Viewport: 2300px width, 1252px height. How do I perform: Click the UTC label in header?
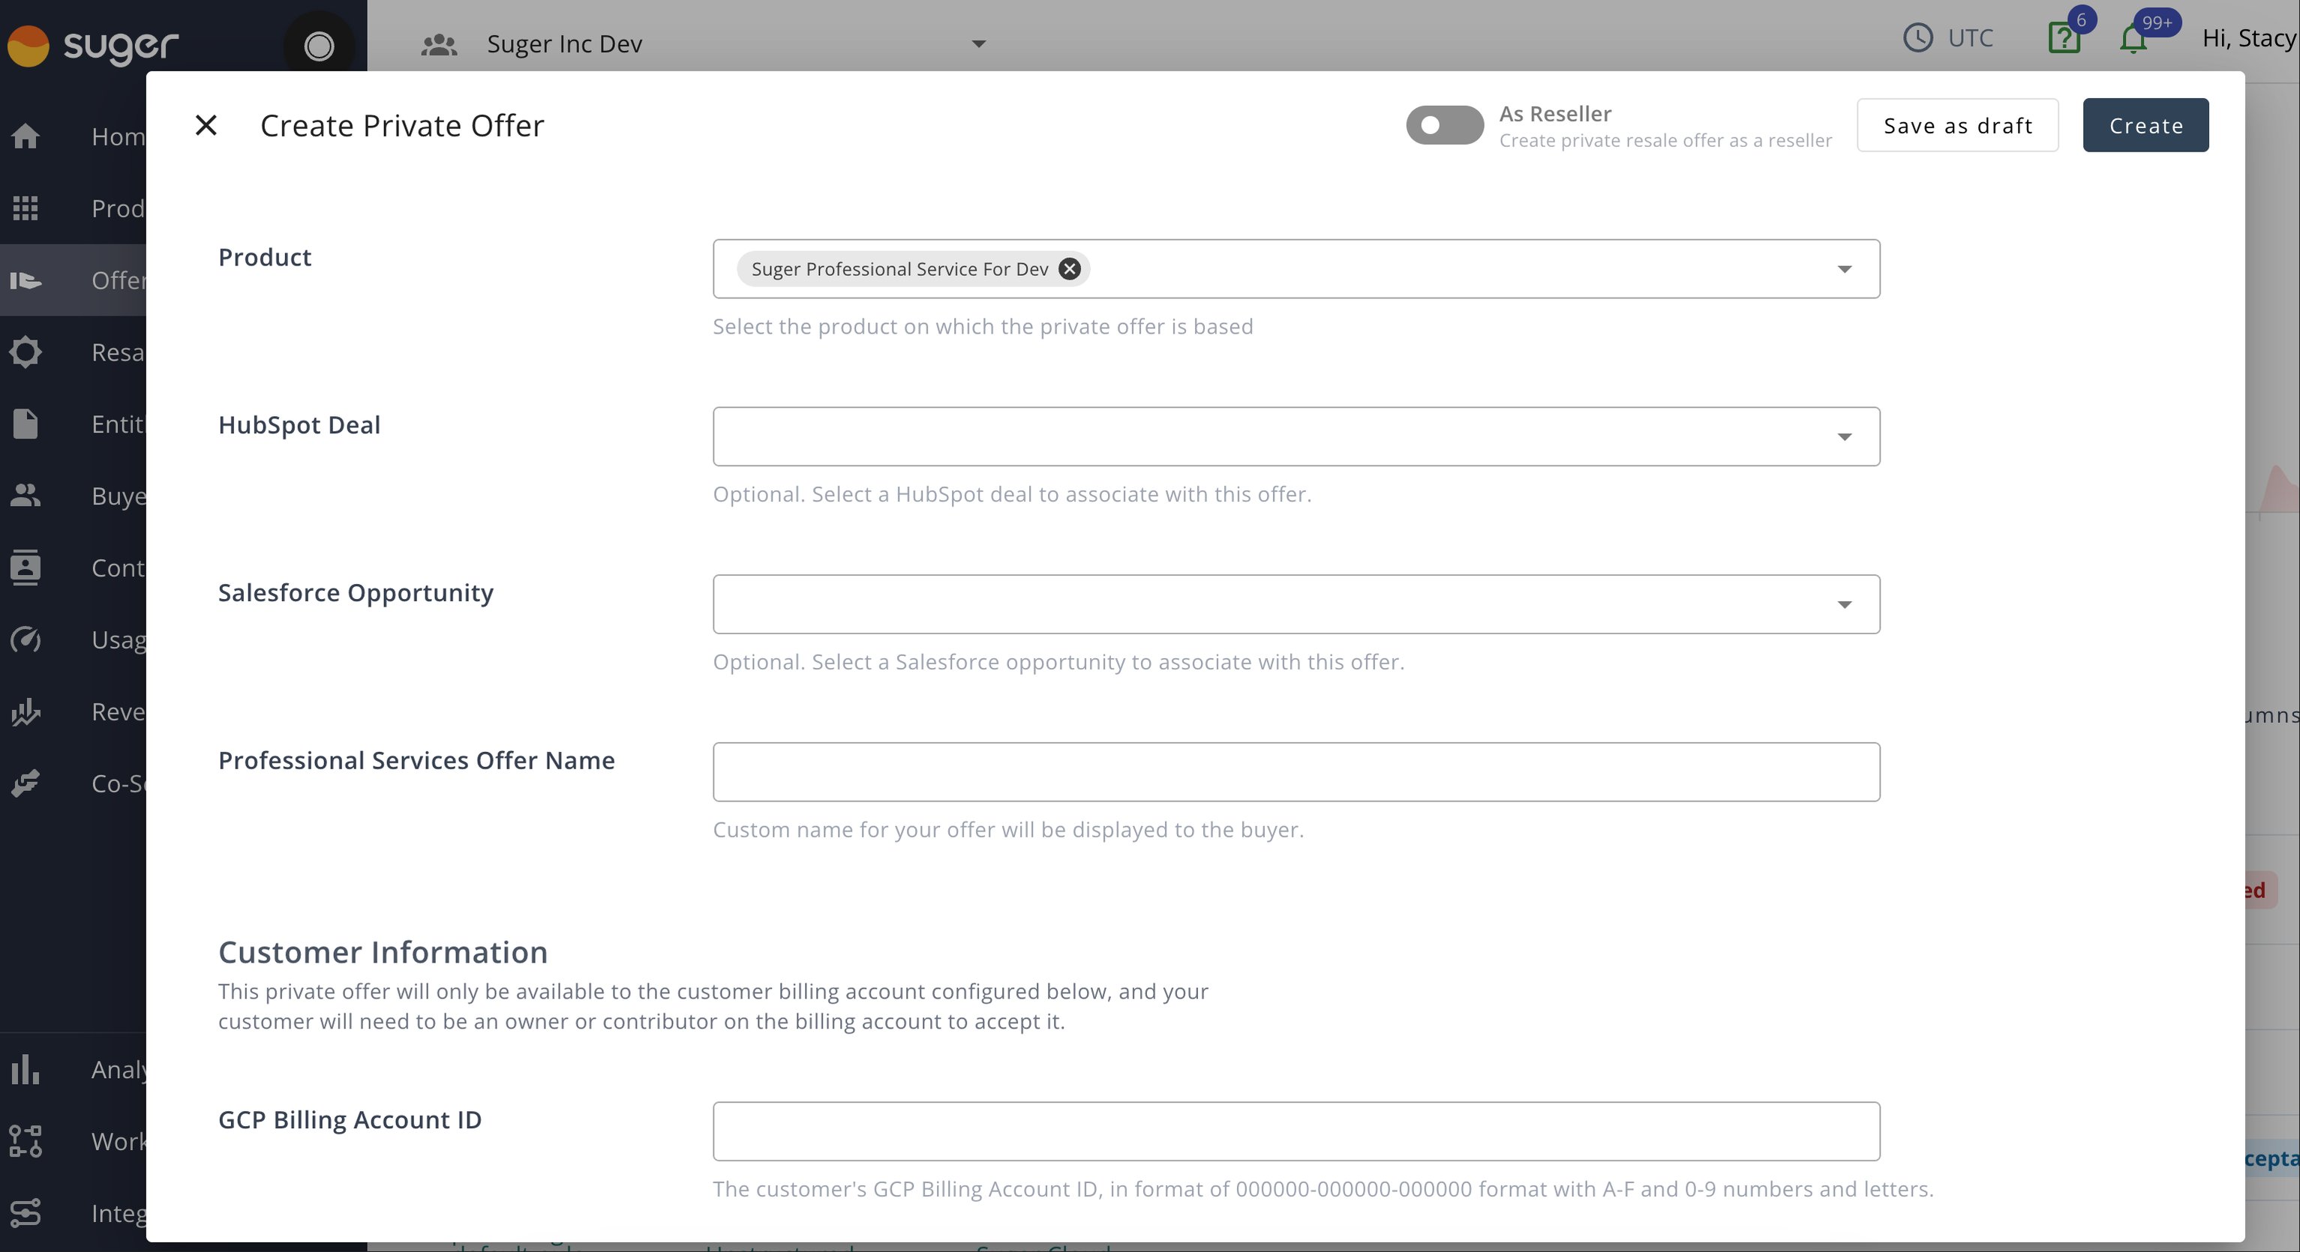point(1970,37)
